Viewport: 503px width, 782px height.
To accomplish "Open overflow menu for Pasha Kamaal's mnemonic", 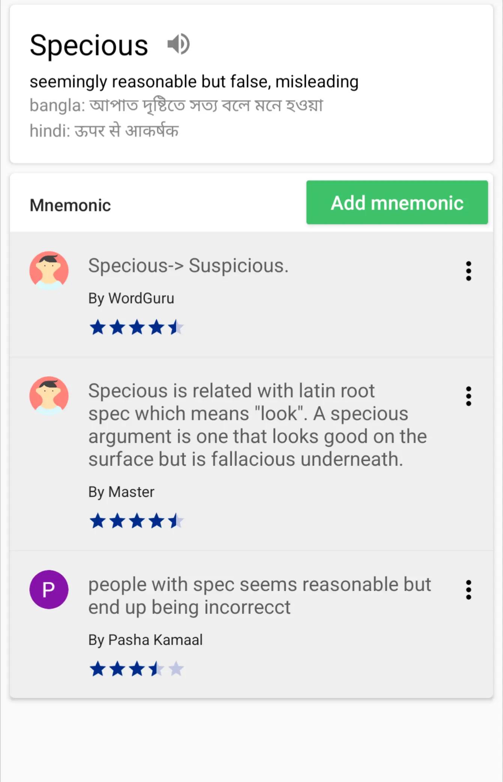I will (x=468, y=590).
